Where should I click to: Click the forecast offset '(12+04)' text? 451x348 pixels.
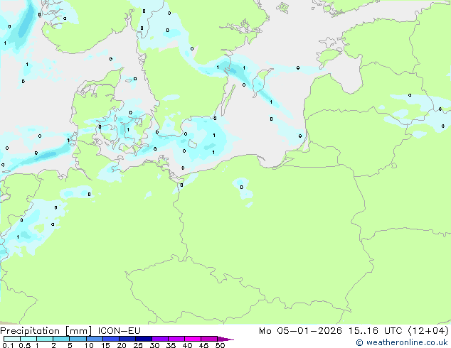(428, 331)
